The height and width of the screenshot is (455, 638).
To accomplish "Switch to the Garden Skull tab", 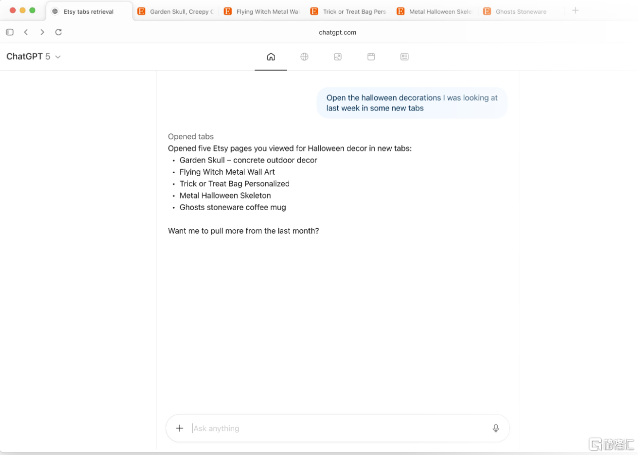I will (176, 12).
